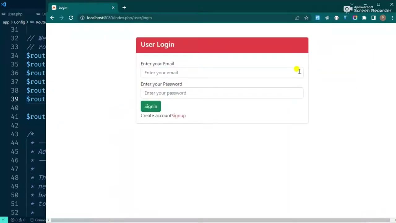Open the blue Fi extension
Screen dimensions: 396x223
tap(317, 18)
